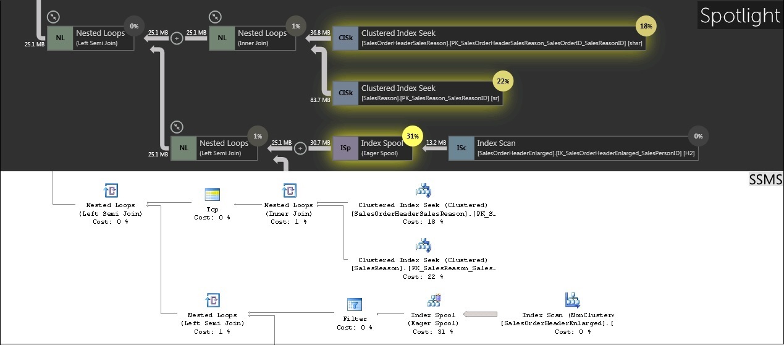Select the SSMS Filter operator icon
Screen dimensions: 784x345
tap(354, 305)
